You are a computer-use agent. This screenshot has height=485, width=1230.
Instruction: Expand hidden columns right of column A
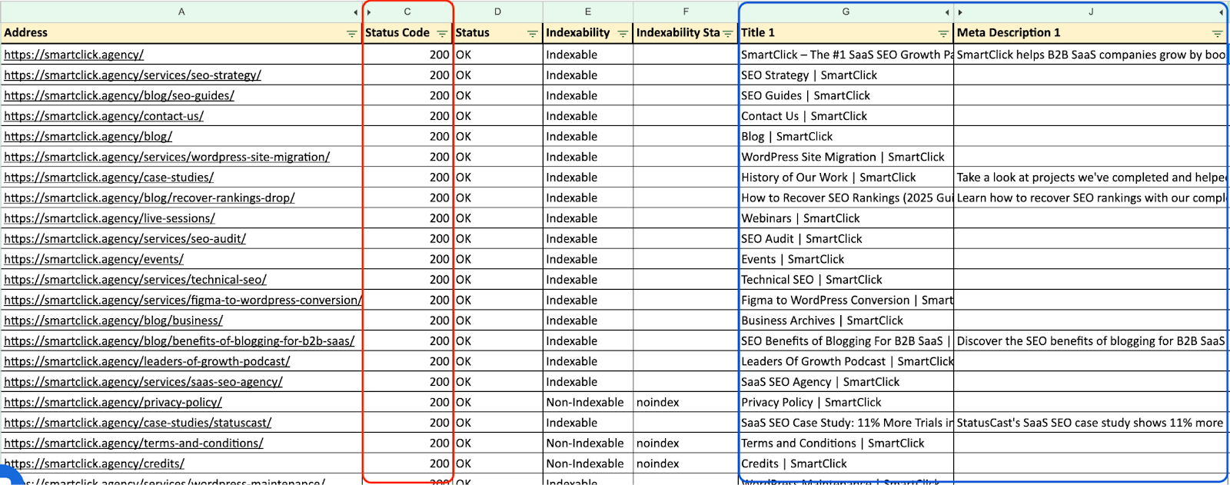tap(355, 12)
